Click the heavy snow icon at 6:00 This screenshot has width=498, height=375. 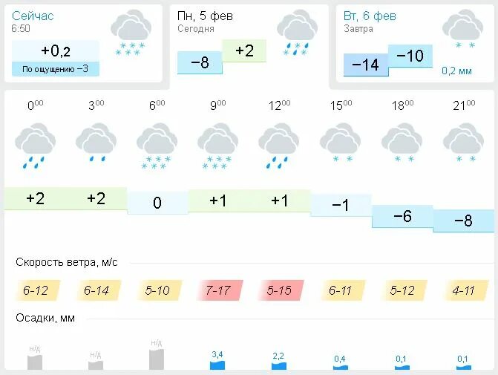coord(157,146)
